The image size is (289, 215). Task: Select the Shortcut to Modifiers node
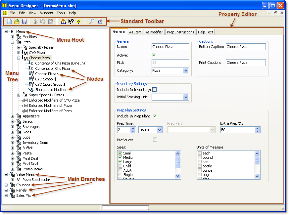[51, 90]
